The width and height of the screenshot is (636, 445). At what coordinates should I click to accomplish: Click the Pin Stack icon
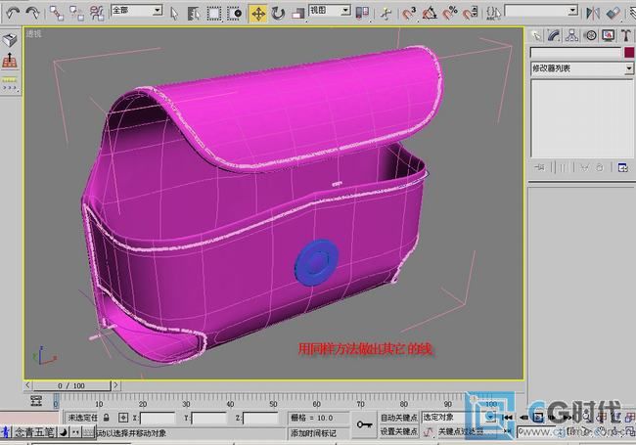pos(540,167)
